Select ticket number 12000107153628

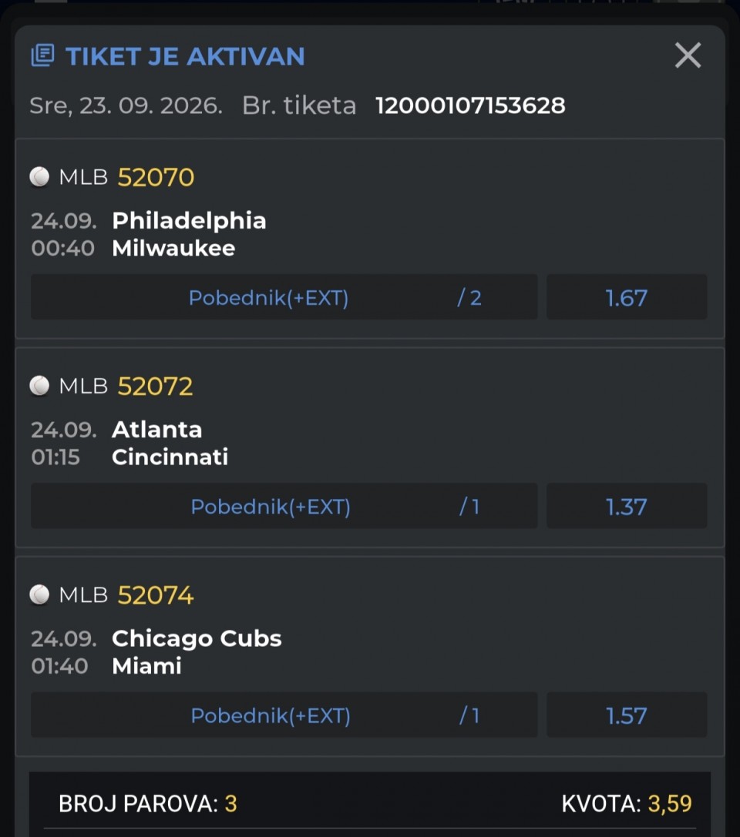470,105
